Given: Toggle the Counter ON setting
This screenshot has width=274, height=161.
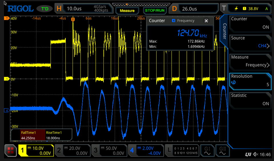Looking at the screenshot, I should tap(250, 23).
